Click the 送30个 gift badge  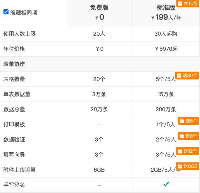(187, 76)
